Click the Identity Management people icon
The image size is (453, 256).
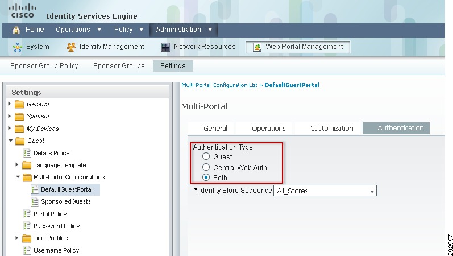tap(71, 47)
